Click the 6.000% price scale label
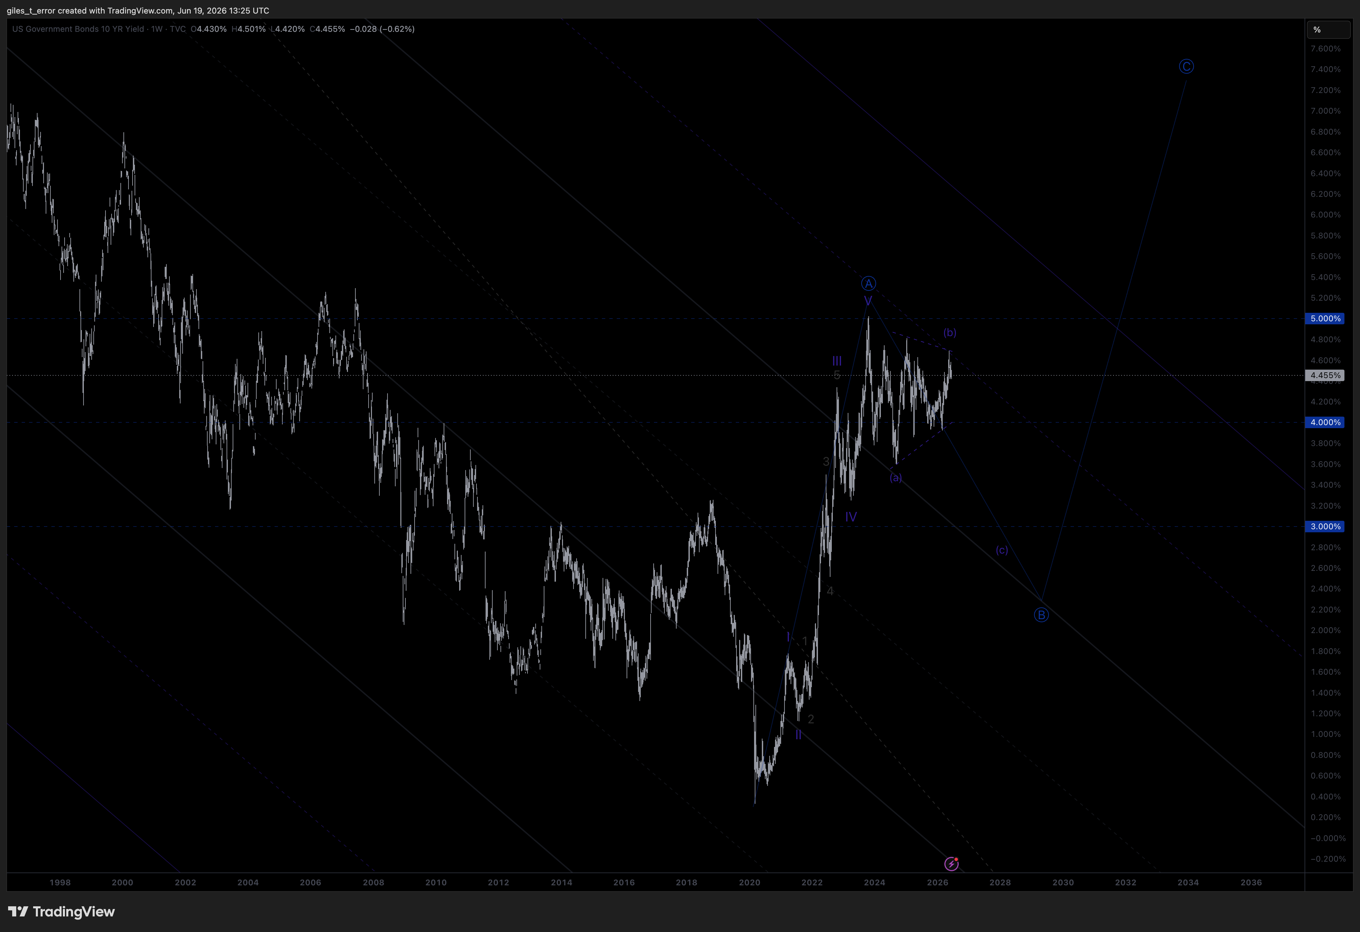1360x932 pixels. point(1326,215)
